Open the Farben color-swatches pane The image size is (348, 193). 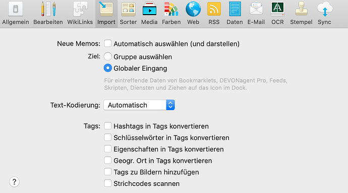click(171, 13)
